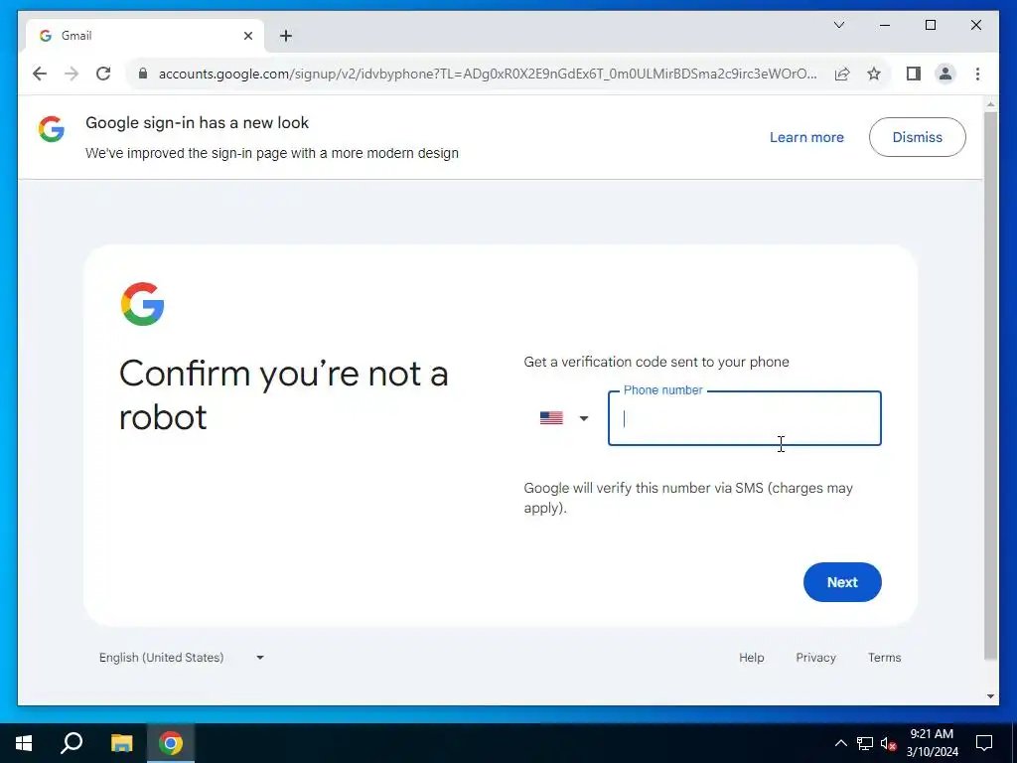Open the Chrome side panel icon
Screen dimensions: 1017x763
click(914, 74)
